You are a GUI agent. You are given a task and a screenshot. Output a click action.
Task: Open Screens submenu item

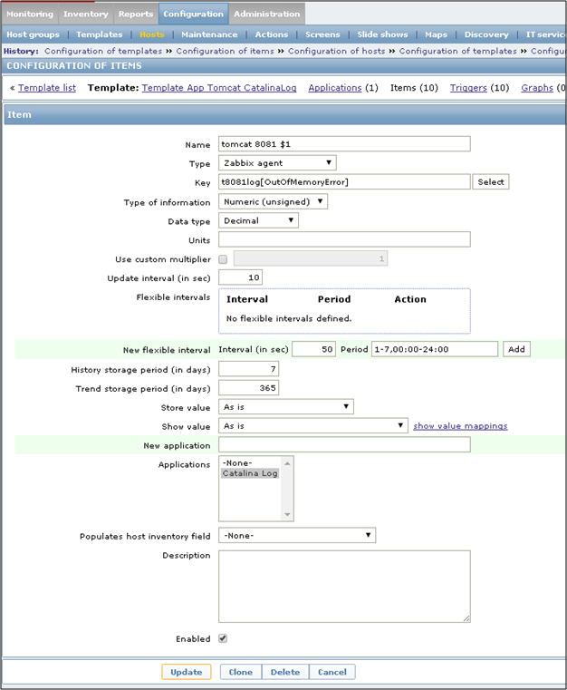coord(322,34)
